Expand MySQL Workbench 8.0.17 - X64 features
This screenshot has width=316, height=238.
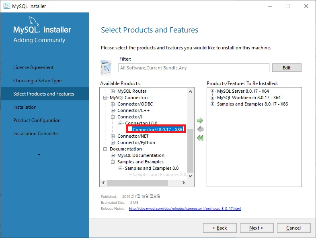coord(212,98)
